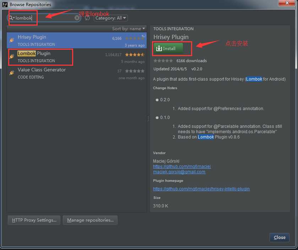Click the '310.0 K' size value
Screen dimensions: 298x250
pyautogui.click(x=161, y=206)
